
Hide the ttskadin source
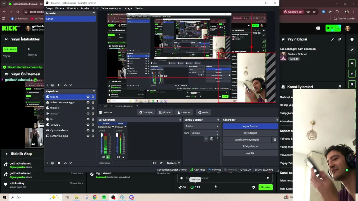pos(88,108)
